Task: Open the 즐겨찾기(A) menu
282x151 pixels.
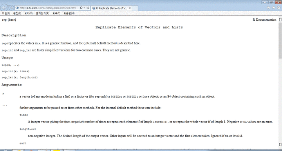Action: tap(42, 13)
